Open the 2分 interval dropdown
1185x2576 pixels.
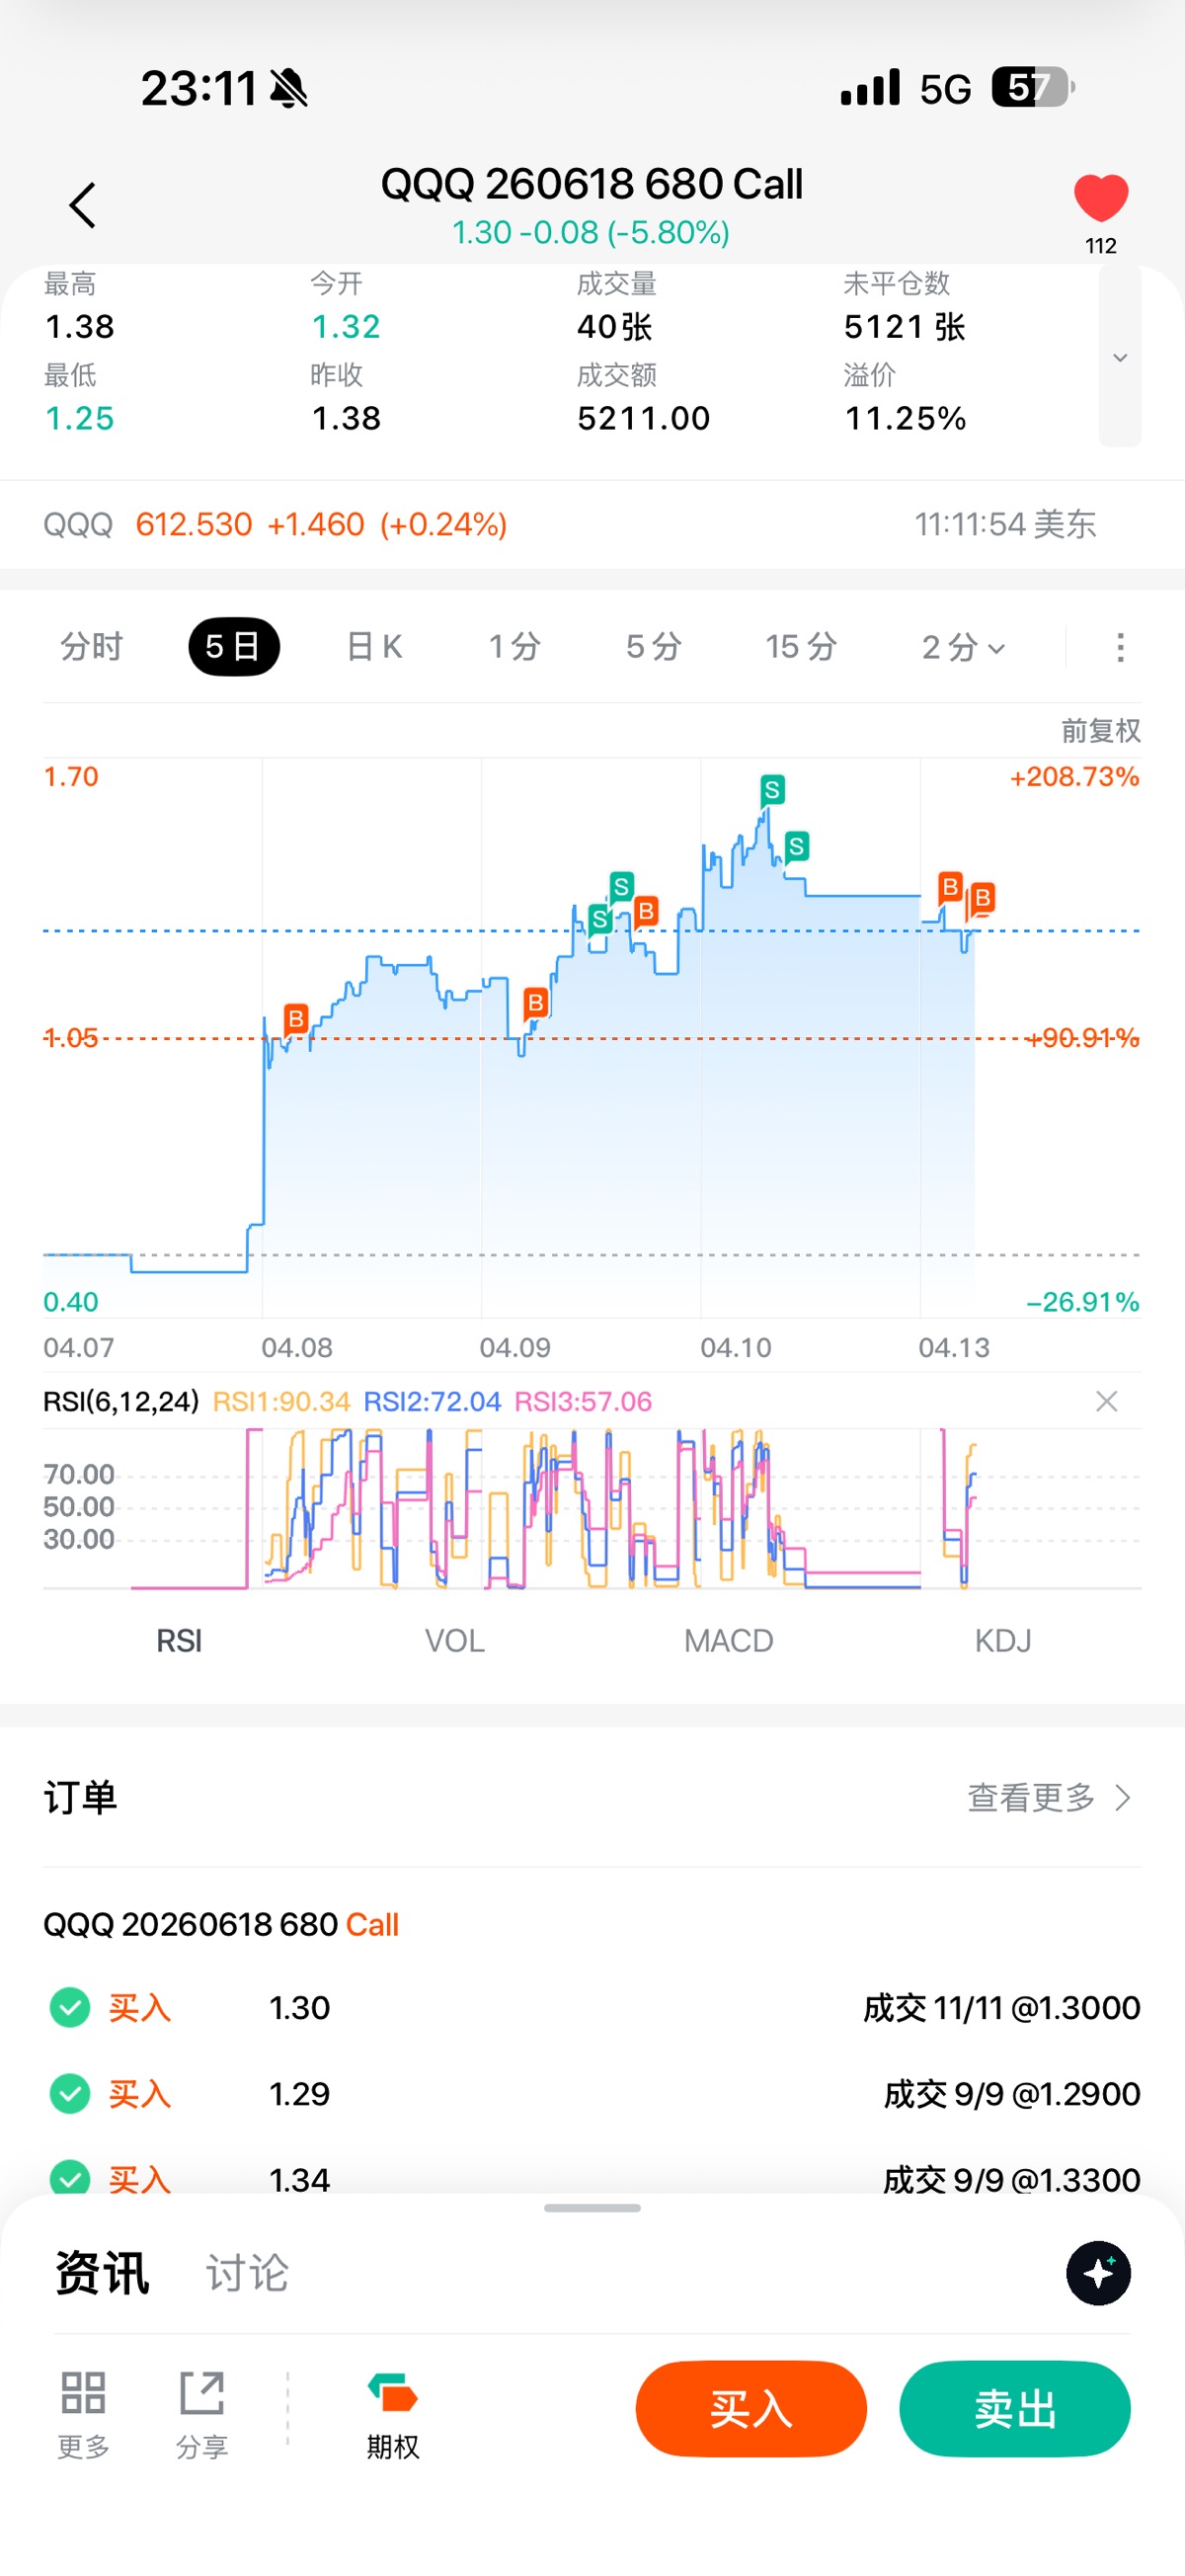pos(963,647)
